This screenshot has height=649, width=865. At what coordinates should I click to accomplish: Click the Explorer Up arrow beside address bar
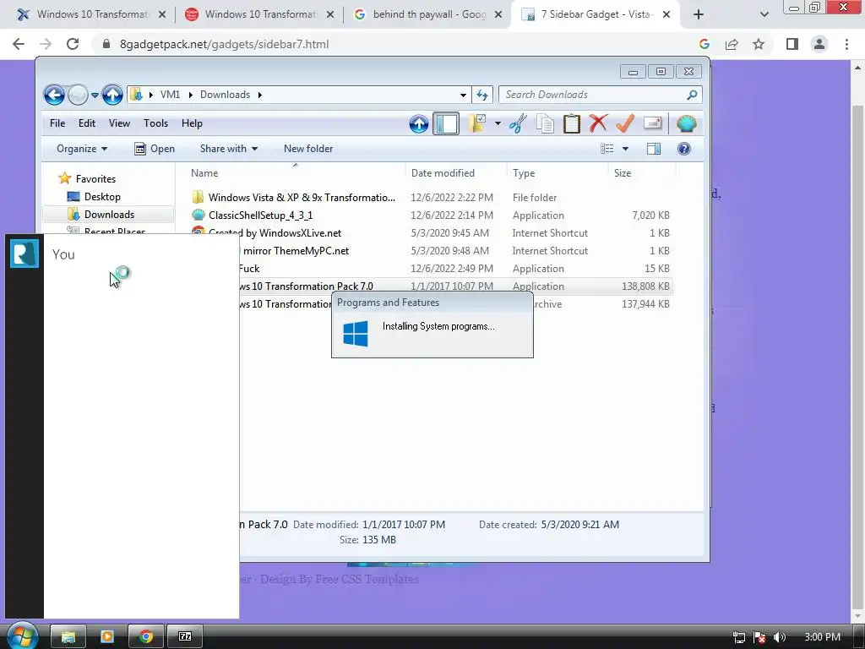[112, 95]
